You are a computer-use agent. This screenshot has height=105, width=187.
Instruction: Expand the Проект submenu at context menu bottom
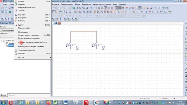[33, 58]
